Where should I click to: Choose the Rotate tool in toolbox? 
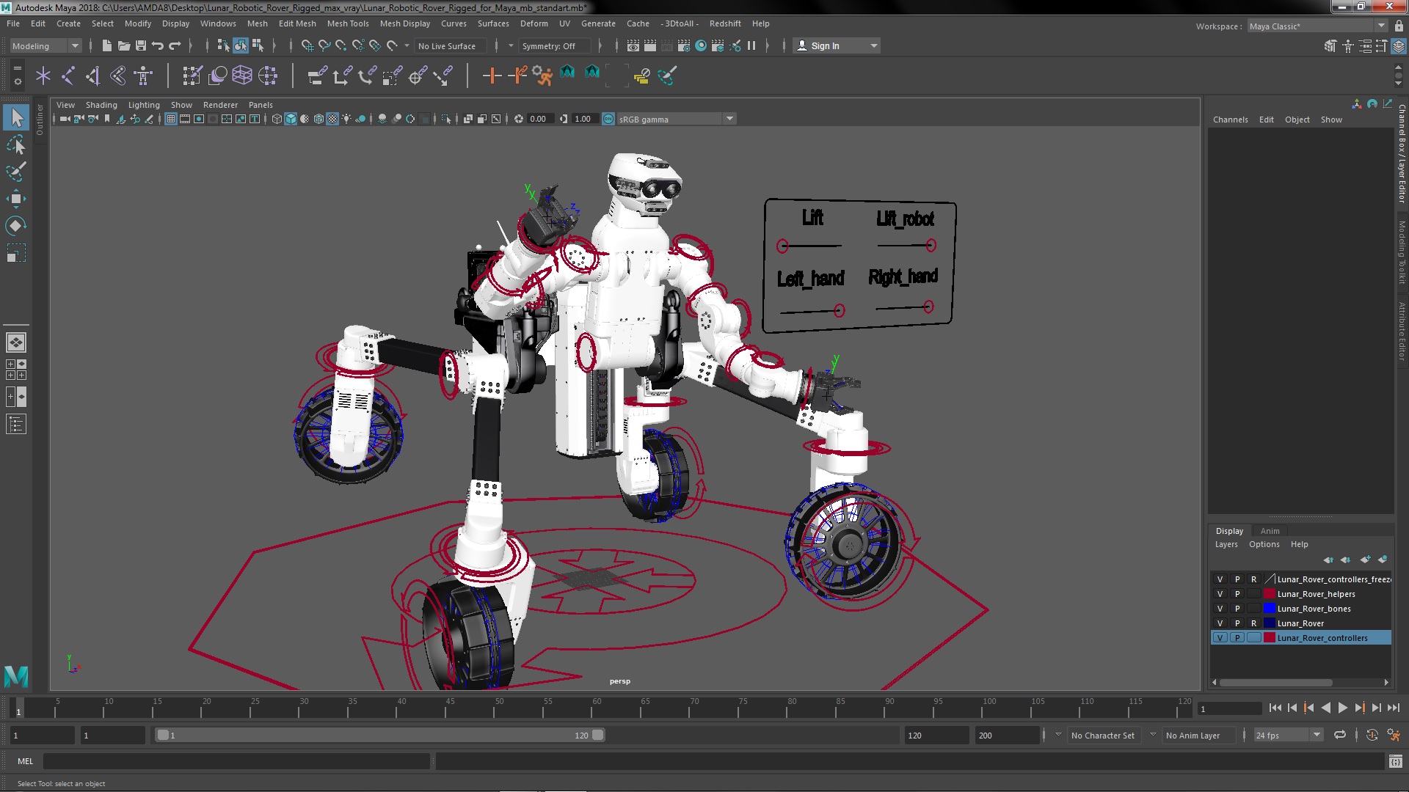pyautogui.click(x=16, y=226)
